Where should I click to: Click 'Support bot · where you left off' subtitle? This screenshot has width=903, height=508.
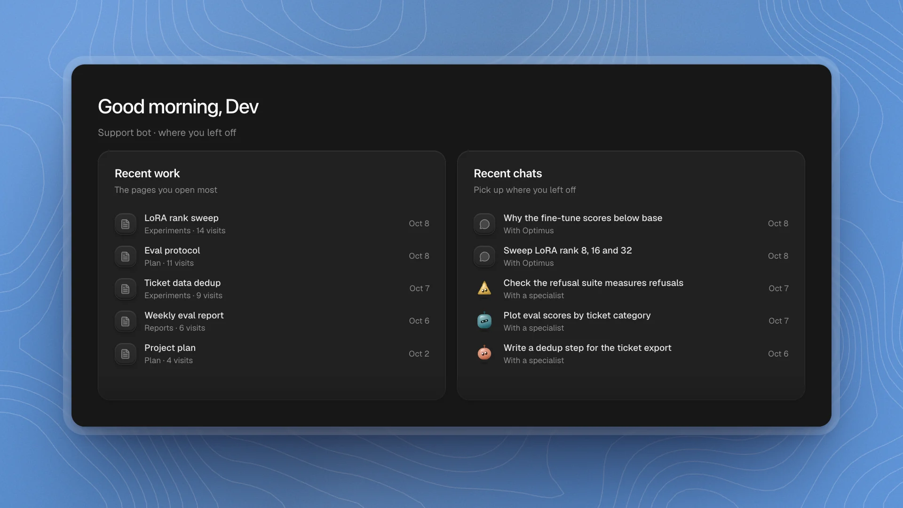tap(167, 133)
